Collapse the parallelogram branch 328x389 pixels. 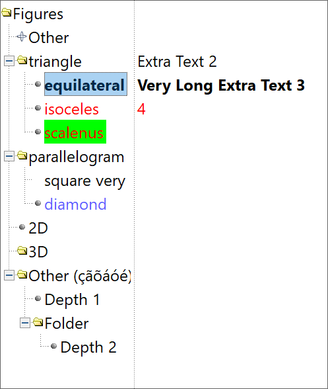tap(9, 156)
